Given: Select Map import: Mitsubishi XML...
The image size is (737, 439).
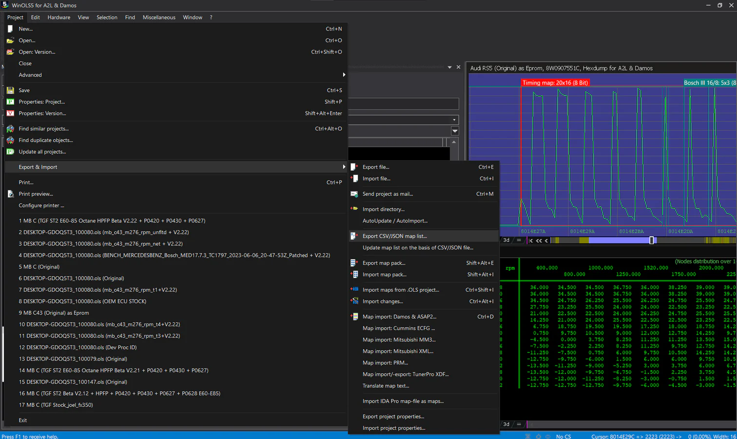Looking at the screenshot, I should 424,351.
